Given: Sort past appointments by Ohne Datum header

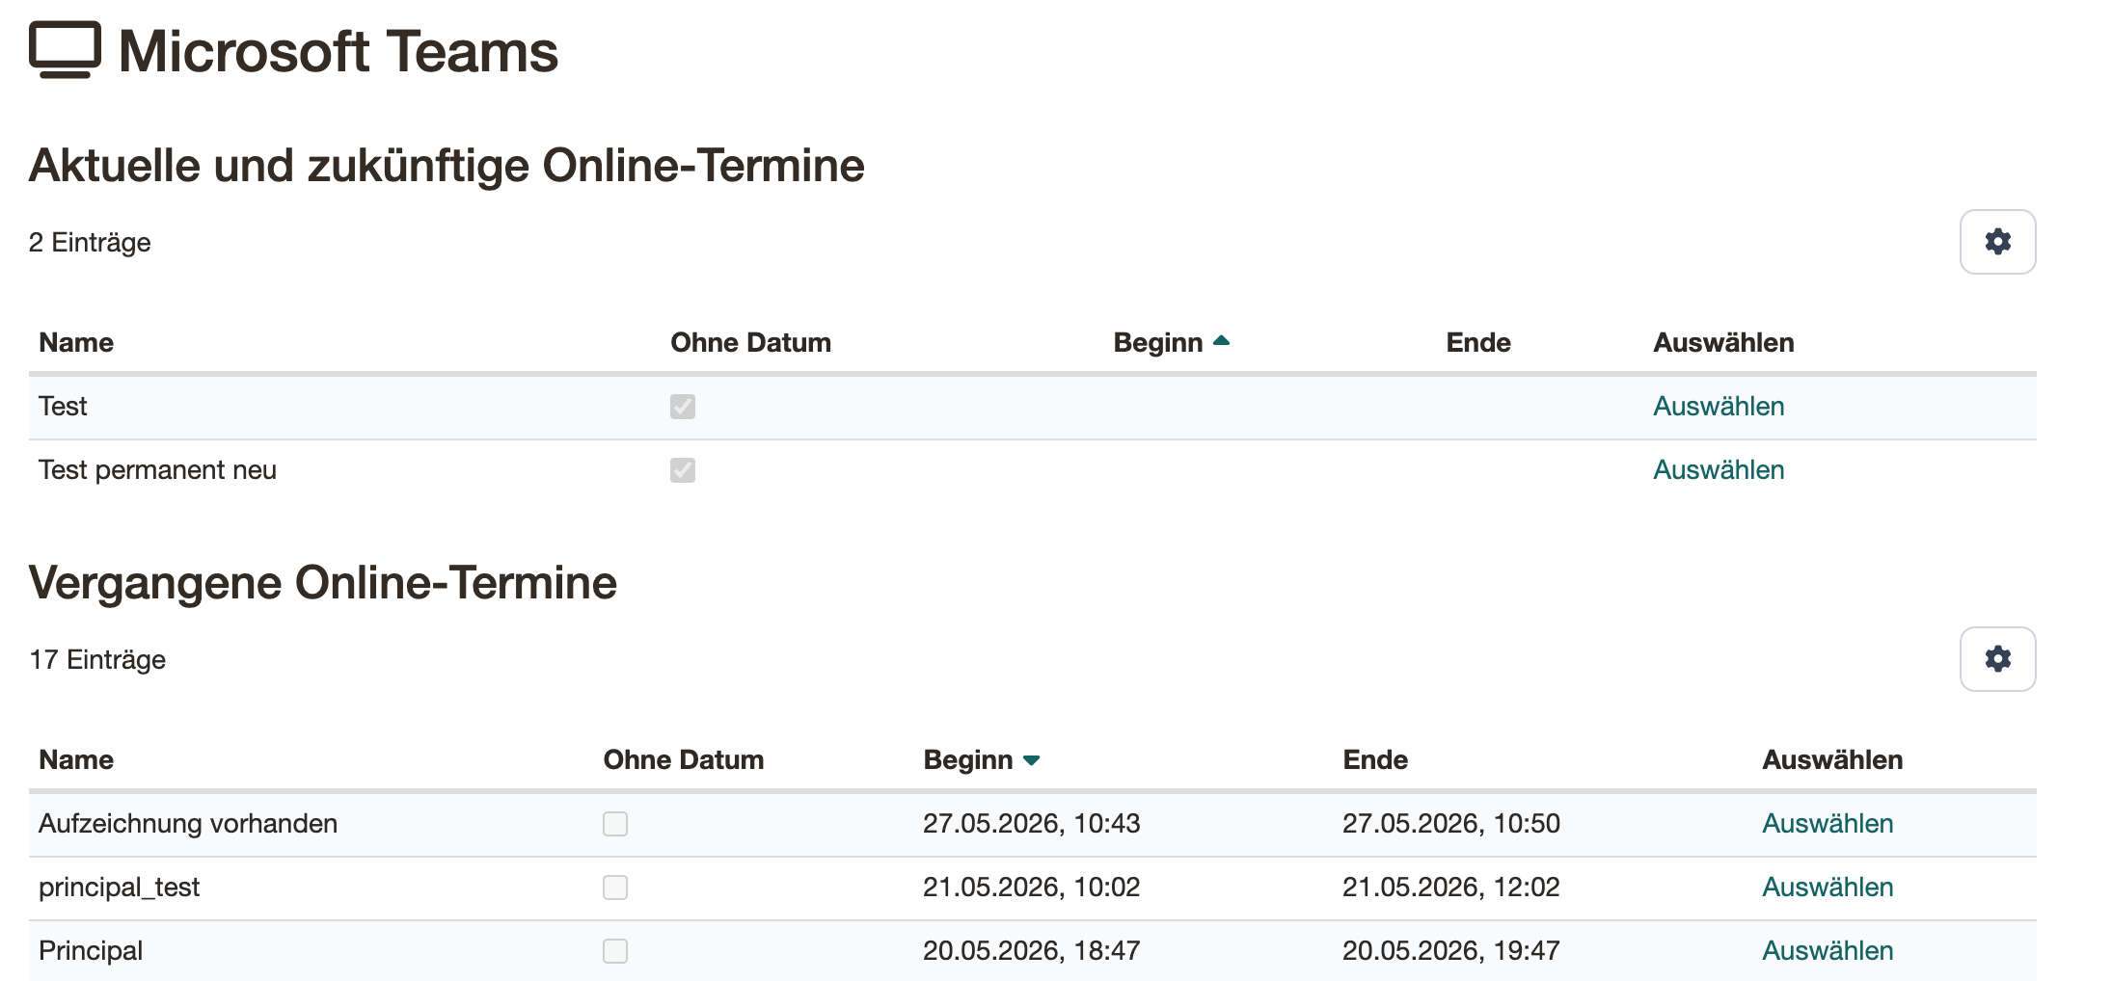Looking at the screenshot, I should (x=683, y=760).
